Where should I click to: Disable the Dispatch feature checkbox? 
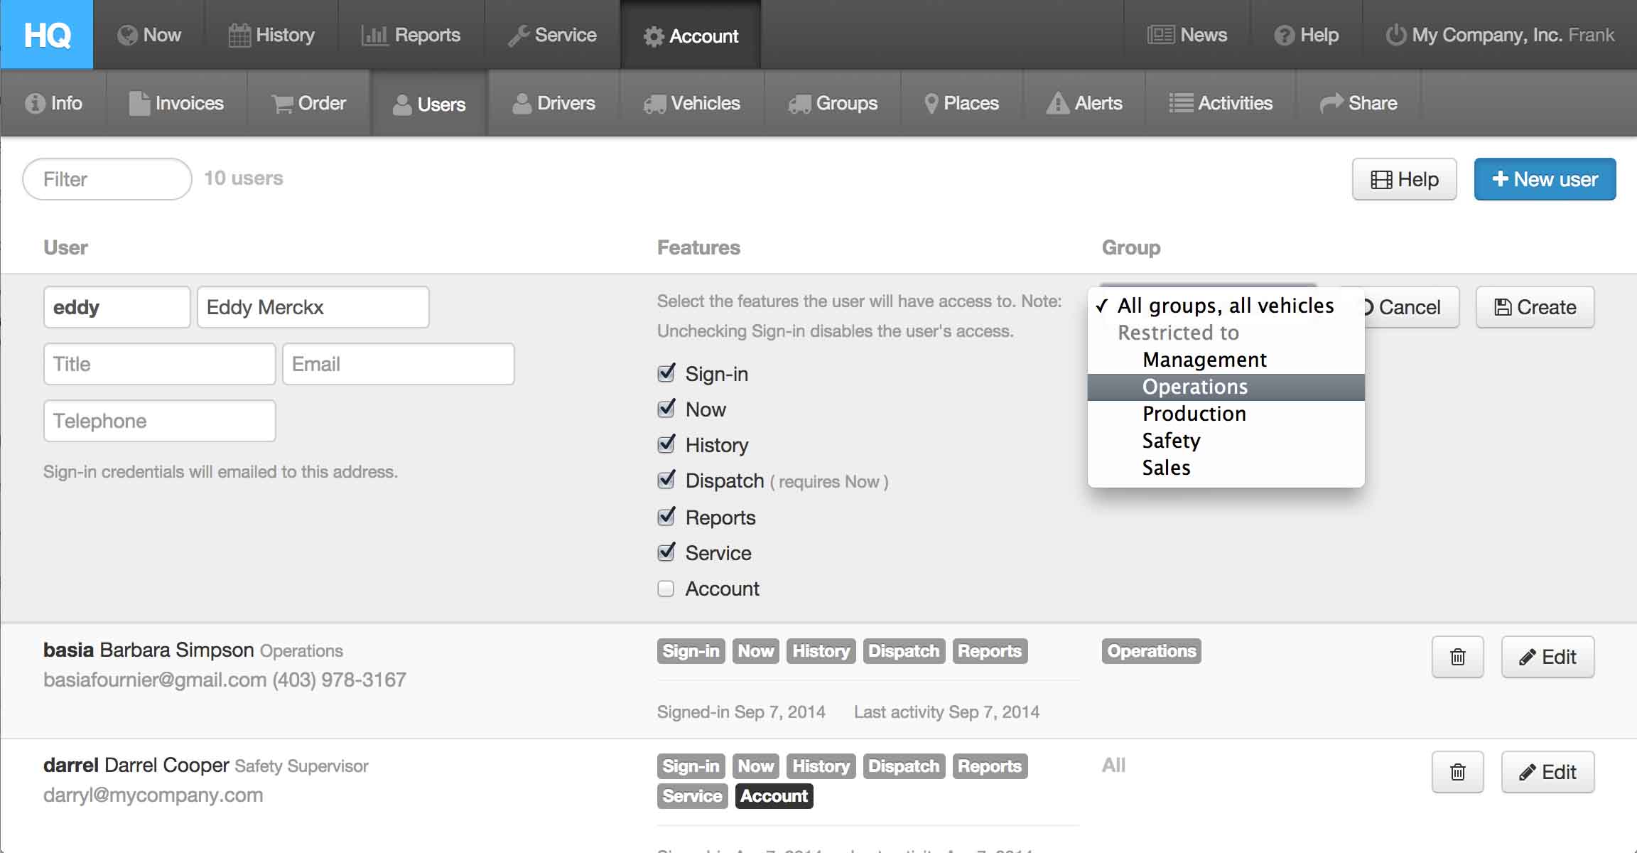pyautogui.click(x=666, y=480)
